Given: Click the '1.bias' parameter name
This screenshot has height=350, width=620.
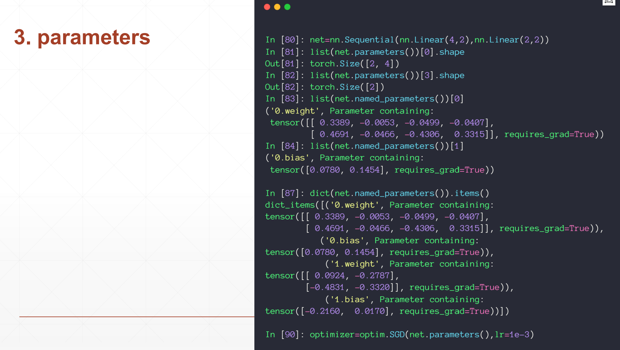Looking at the screenshot, I should coord(350,299).
